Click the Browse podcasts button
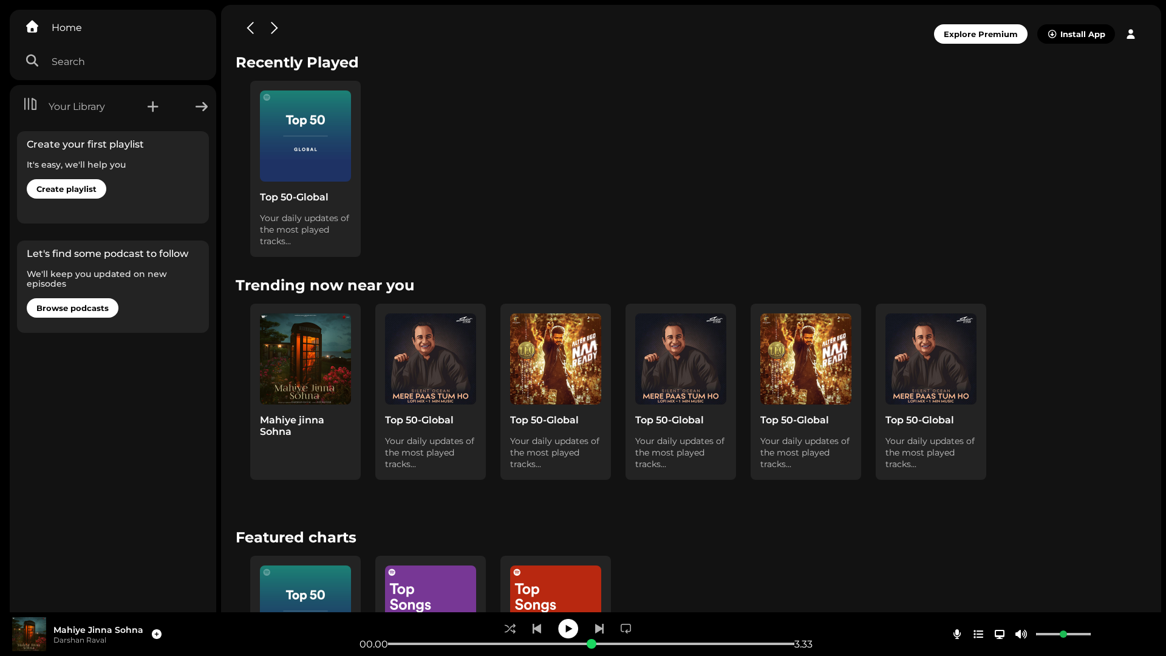This screenshot has height=656, width=1166. click(72, 308)
